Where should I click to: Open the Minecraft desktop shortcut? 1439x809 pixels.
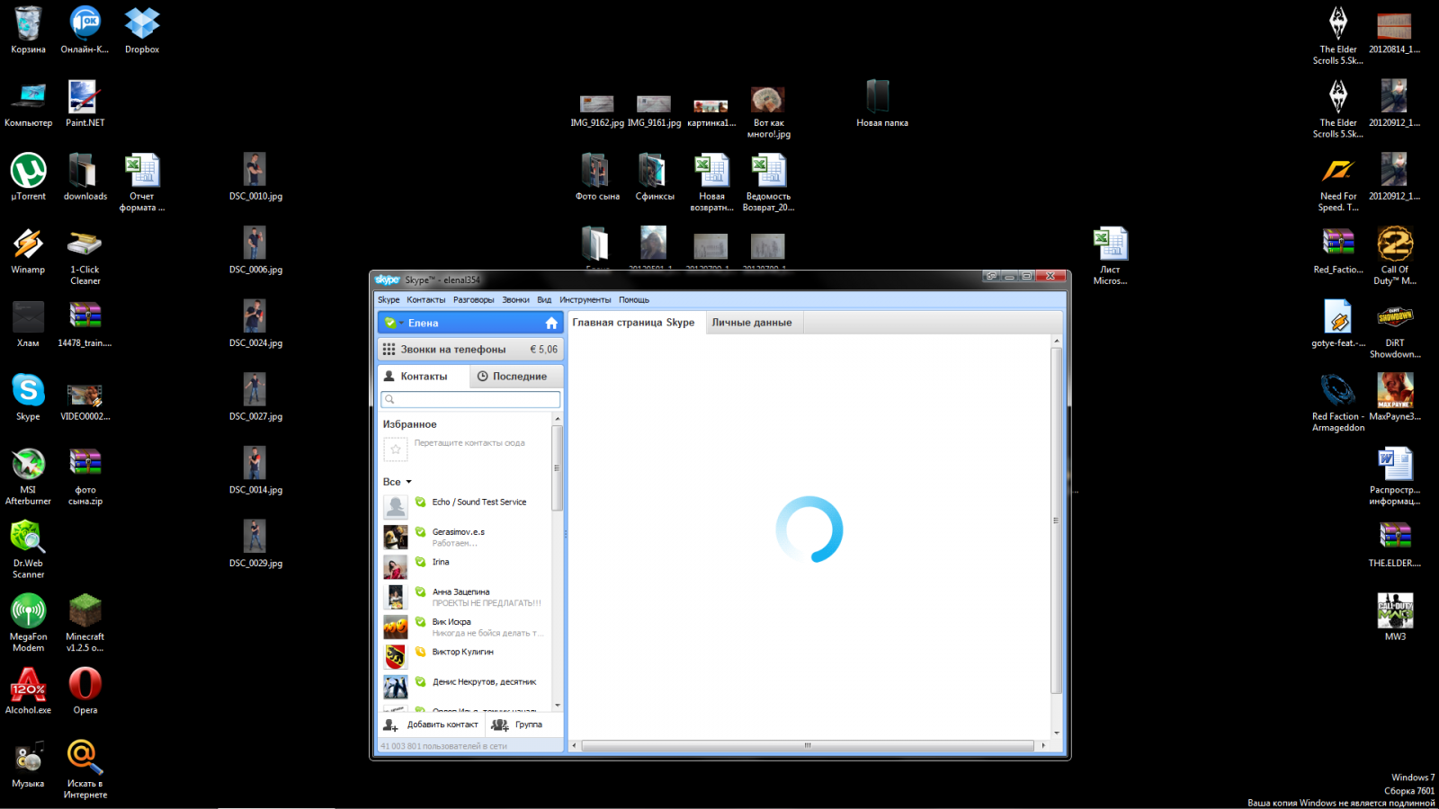click(x=85, y=611)
